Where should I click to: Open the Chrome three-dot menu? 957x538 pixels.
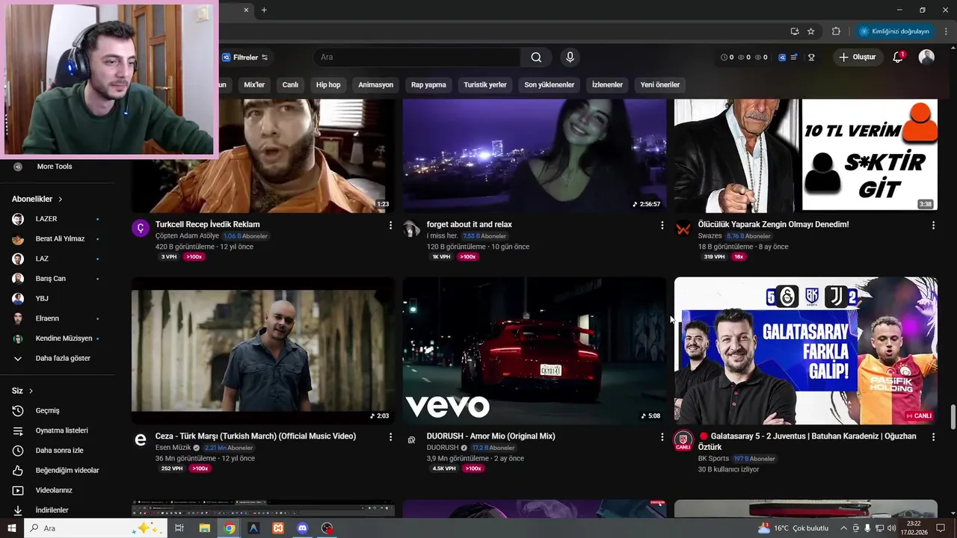click(946, 31)
